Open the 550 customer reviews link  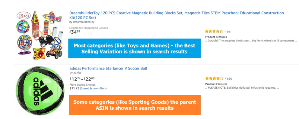click(x=230, y=78)
